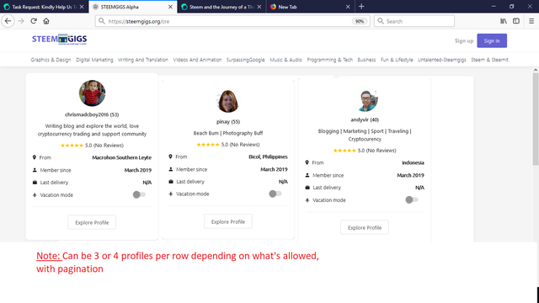Open the Music & Audio category
This screenshot has width=539, height=303.
(x=286, y=60)
